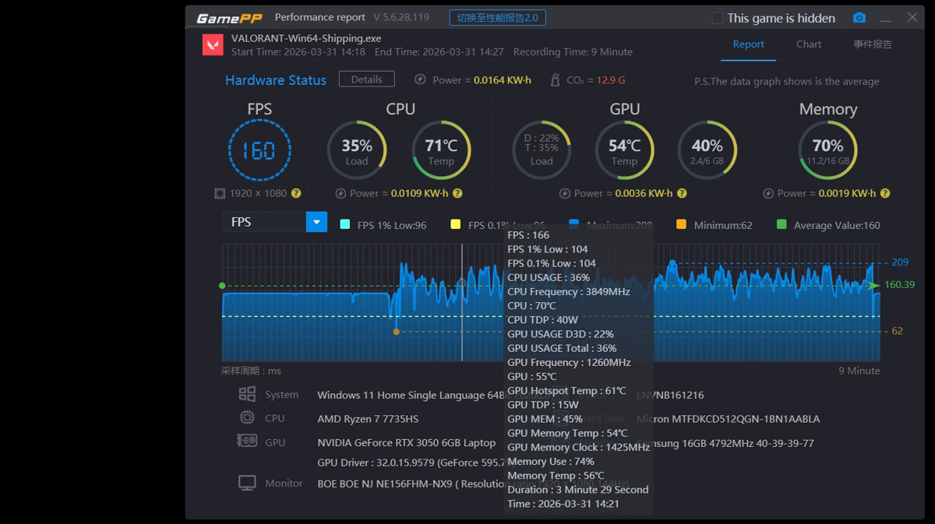The image size is (935, 524).
Task: Click the orange marker on the FPS graph
Action: point(397,332)
